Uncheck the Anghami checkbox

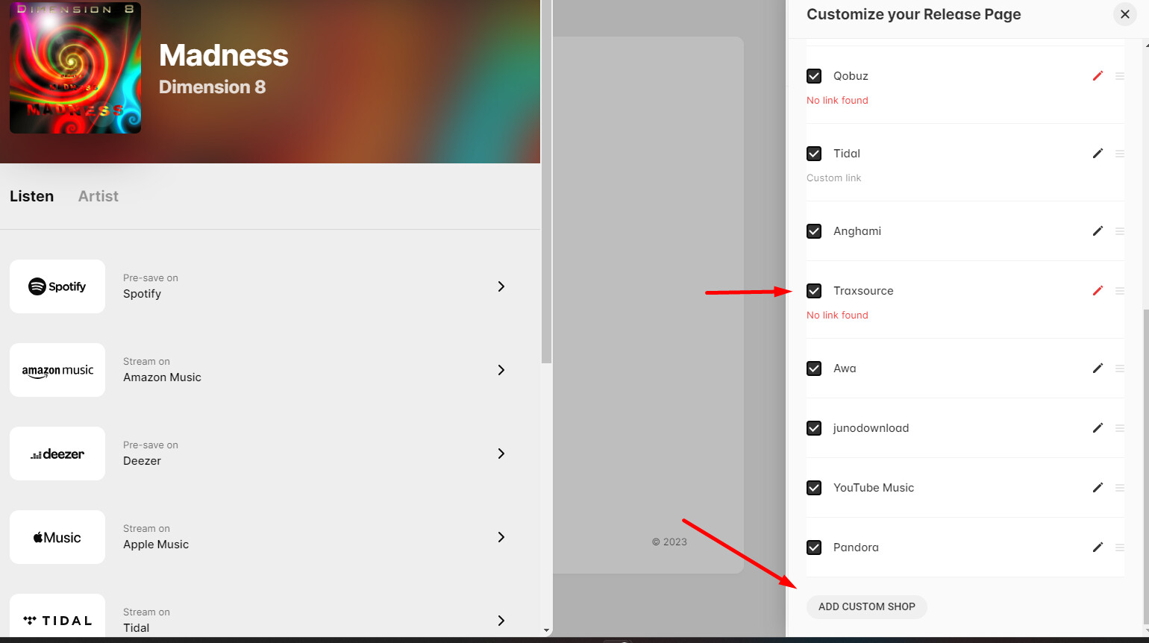pos(814,231)
